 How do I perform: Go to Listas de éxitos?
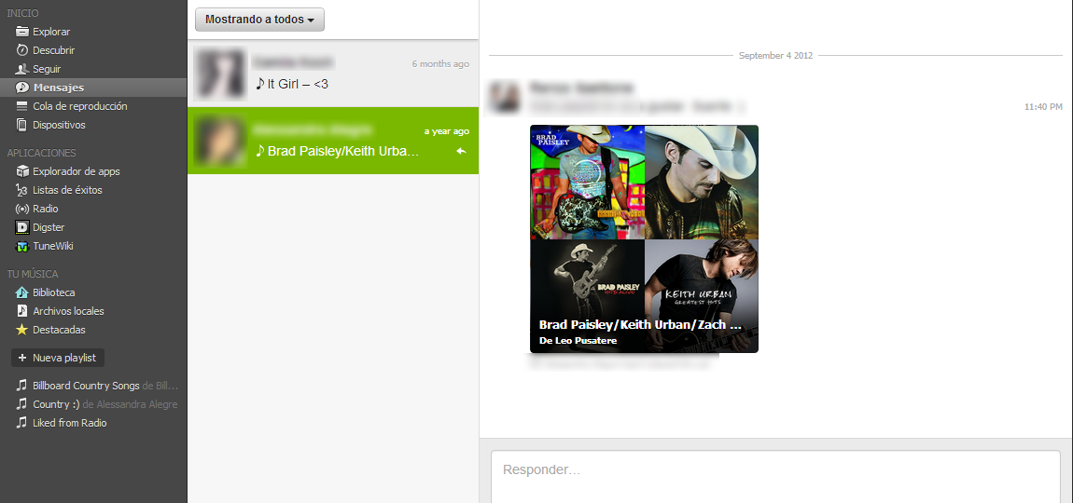(67, 190)
